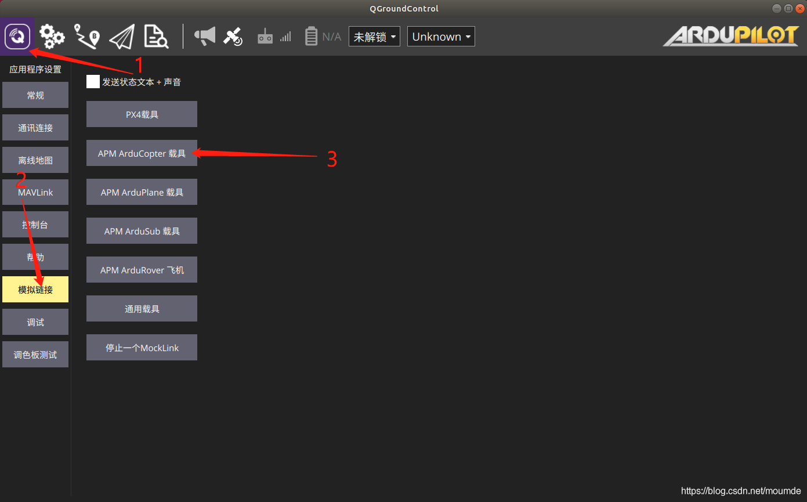The image size is (807, 502).
Task: Minimize the QGroundControl window
Action: 777,8
